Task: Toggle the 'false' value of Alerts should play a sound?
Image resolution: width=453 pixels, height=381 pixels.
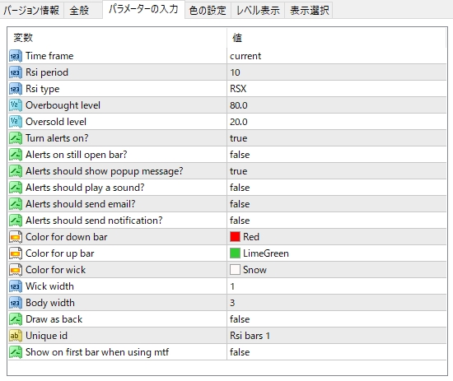Action: [x=337, y=188]
